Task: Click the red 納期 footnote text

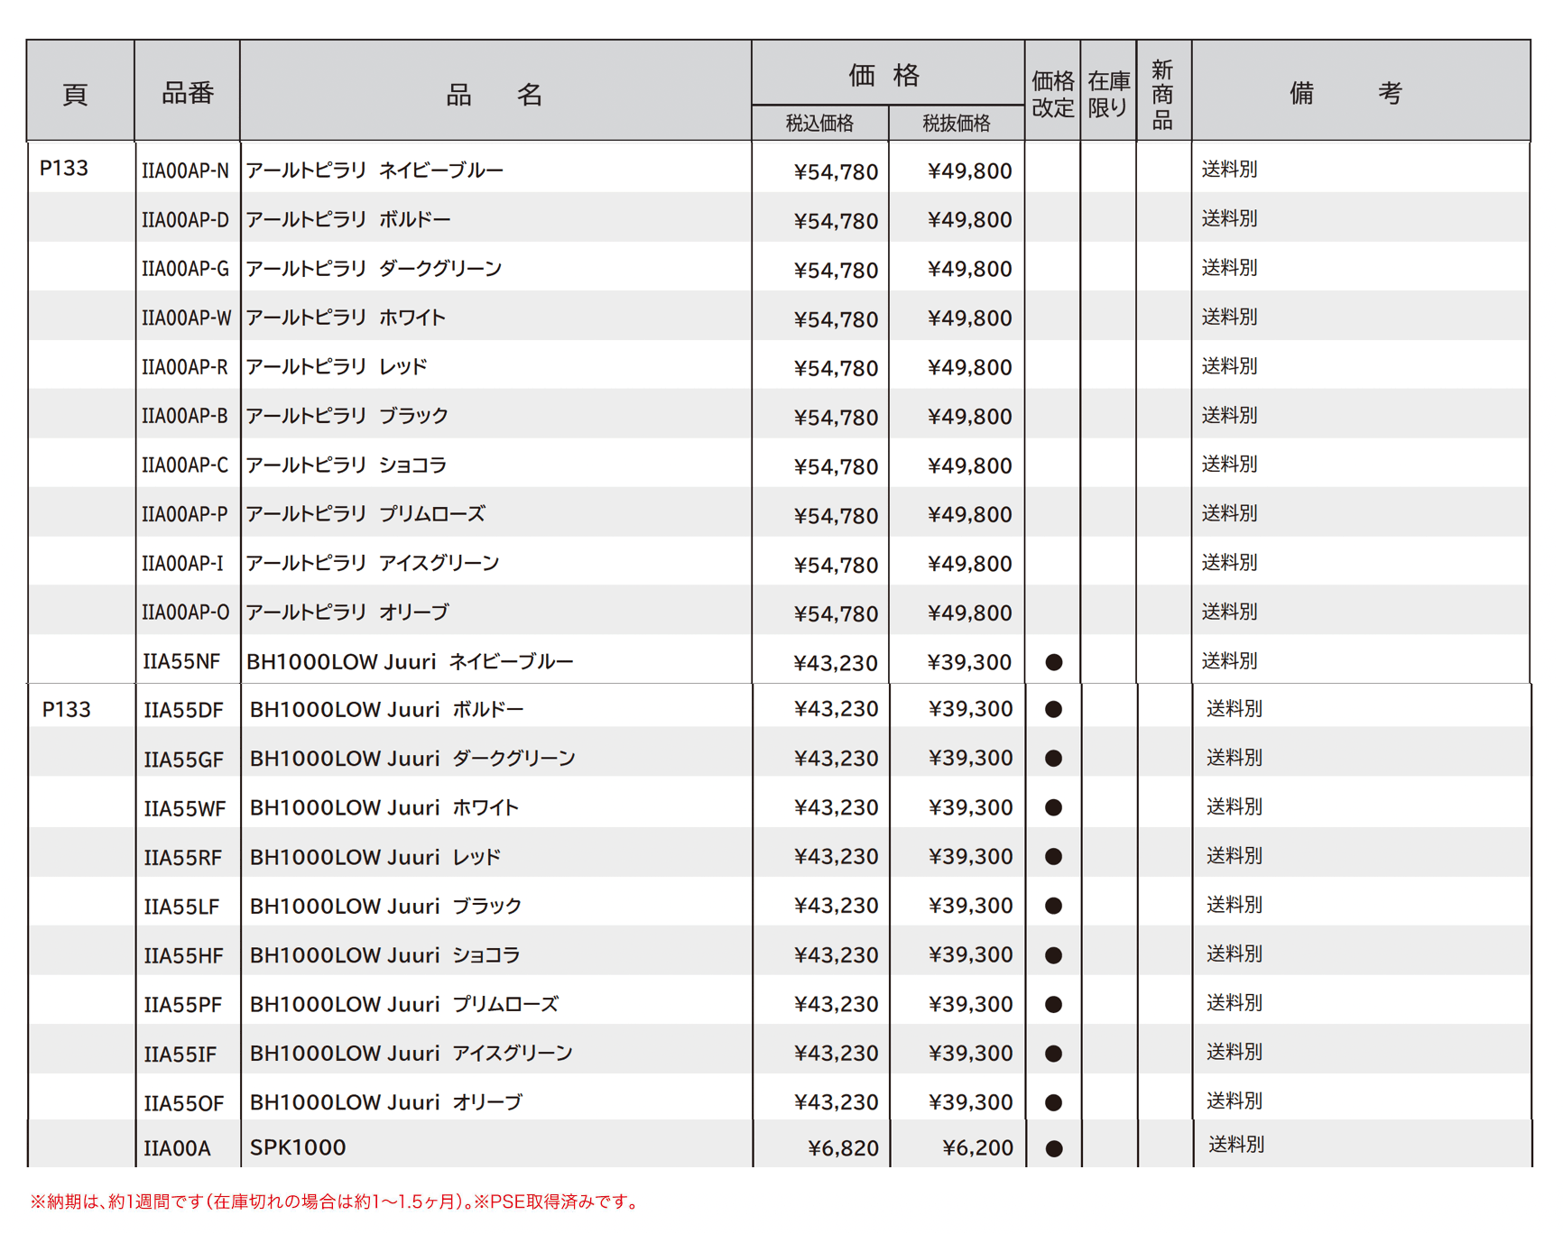Action: pyautogui.click(x=334, y=1202)
